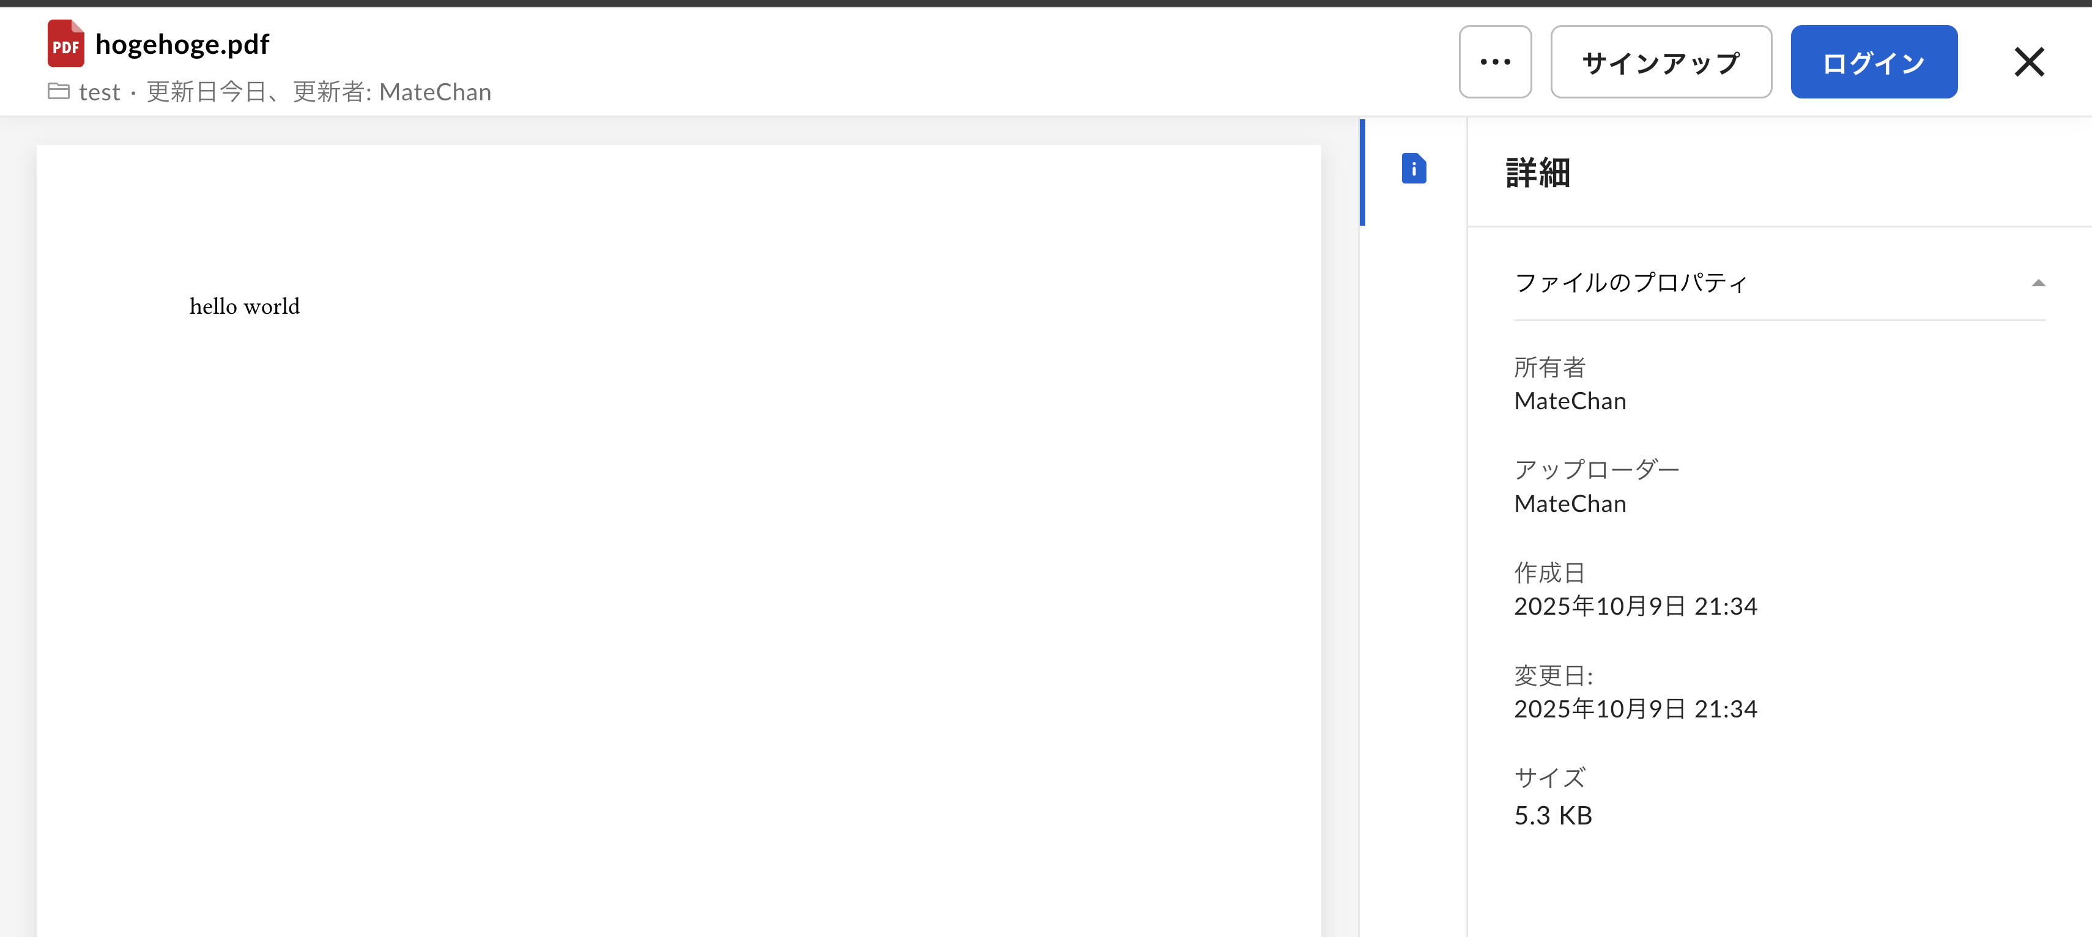2092x937 pixels.
Task: Click the 5.3 KB file size
Action: point(1552,815)
